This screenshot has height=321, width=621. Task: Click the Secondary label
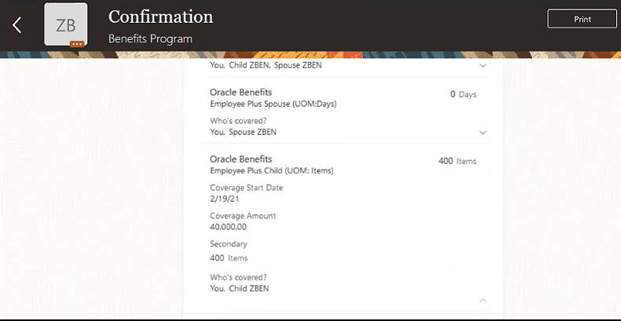coord(229,244)
